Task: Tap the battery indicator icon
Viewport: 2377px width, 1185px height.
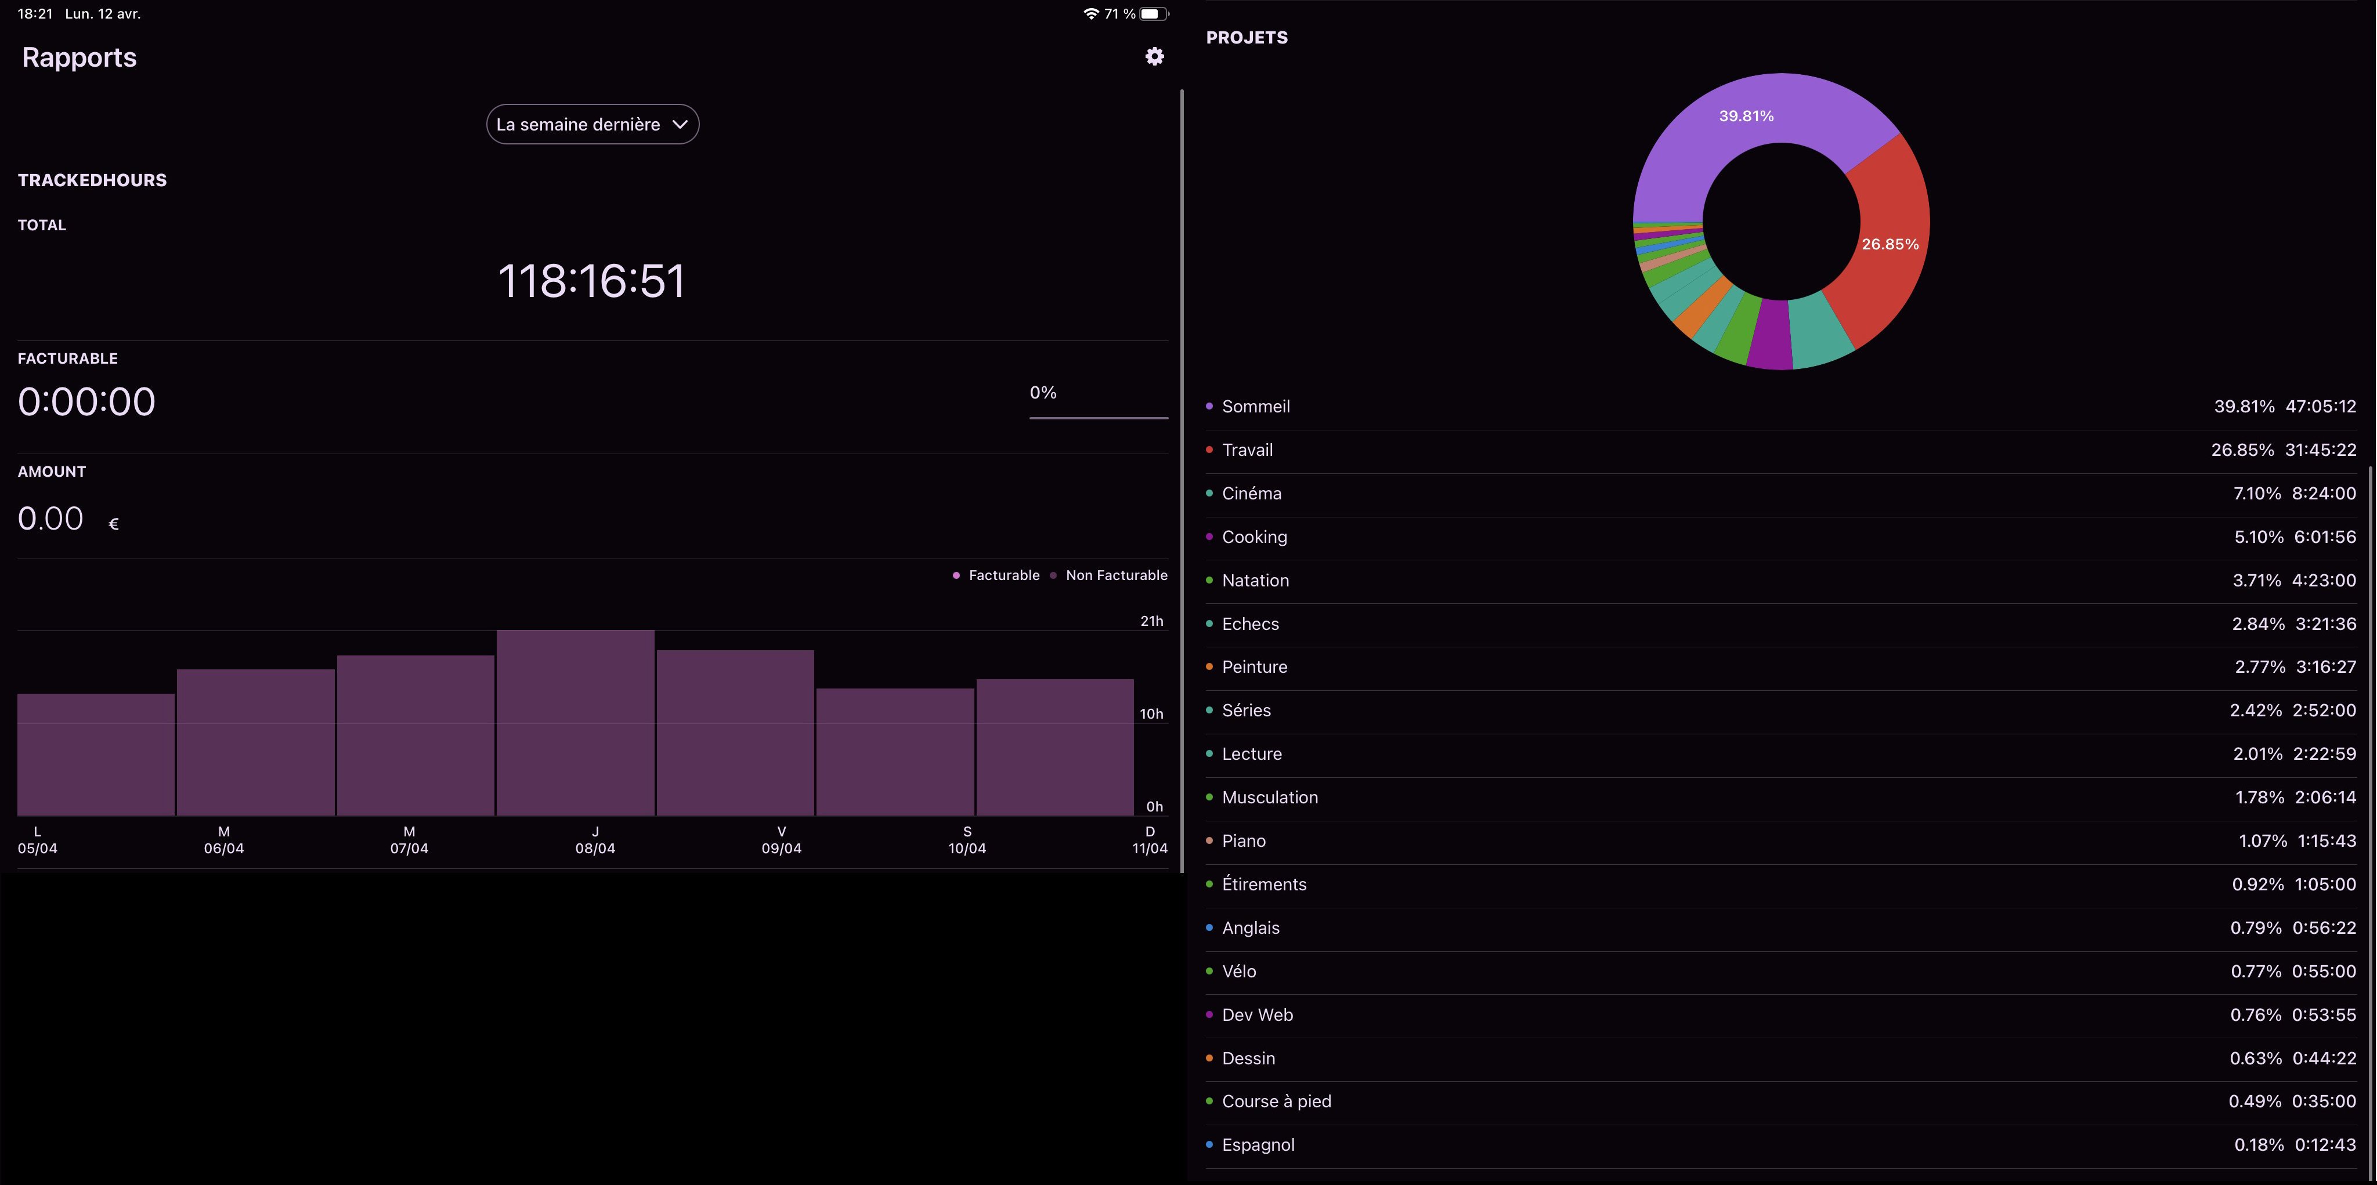Action: pos(1154,14)
